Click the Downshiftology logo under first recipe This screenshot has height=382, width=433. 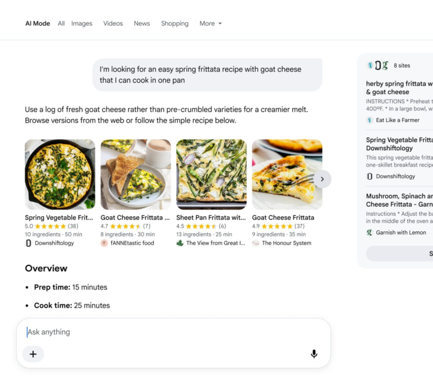click(28, 243)
